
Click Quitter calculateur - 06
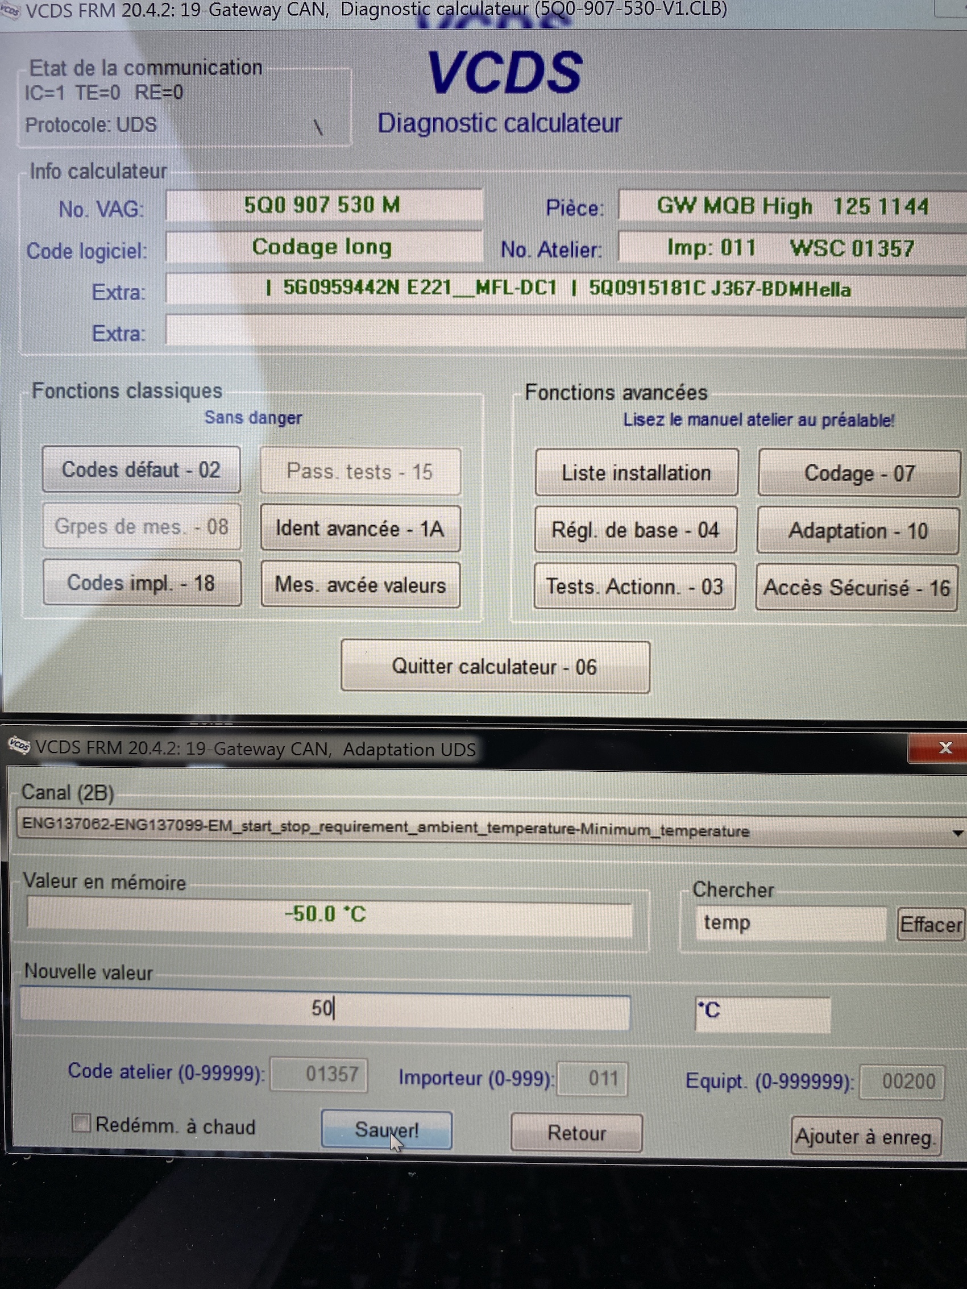coord(495,667)
